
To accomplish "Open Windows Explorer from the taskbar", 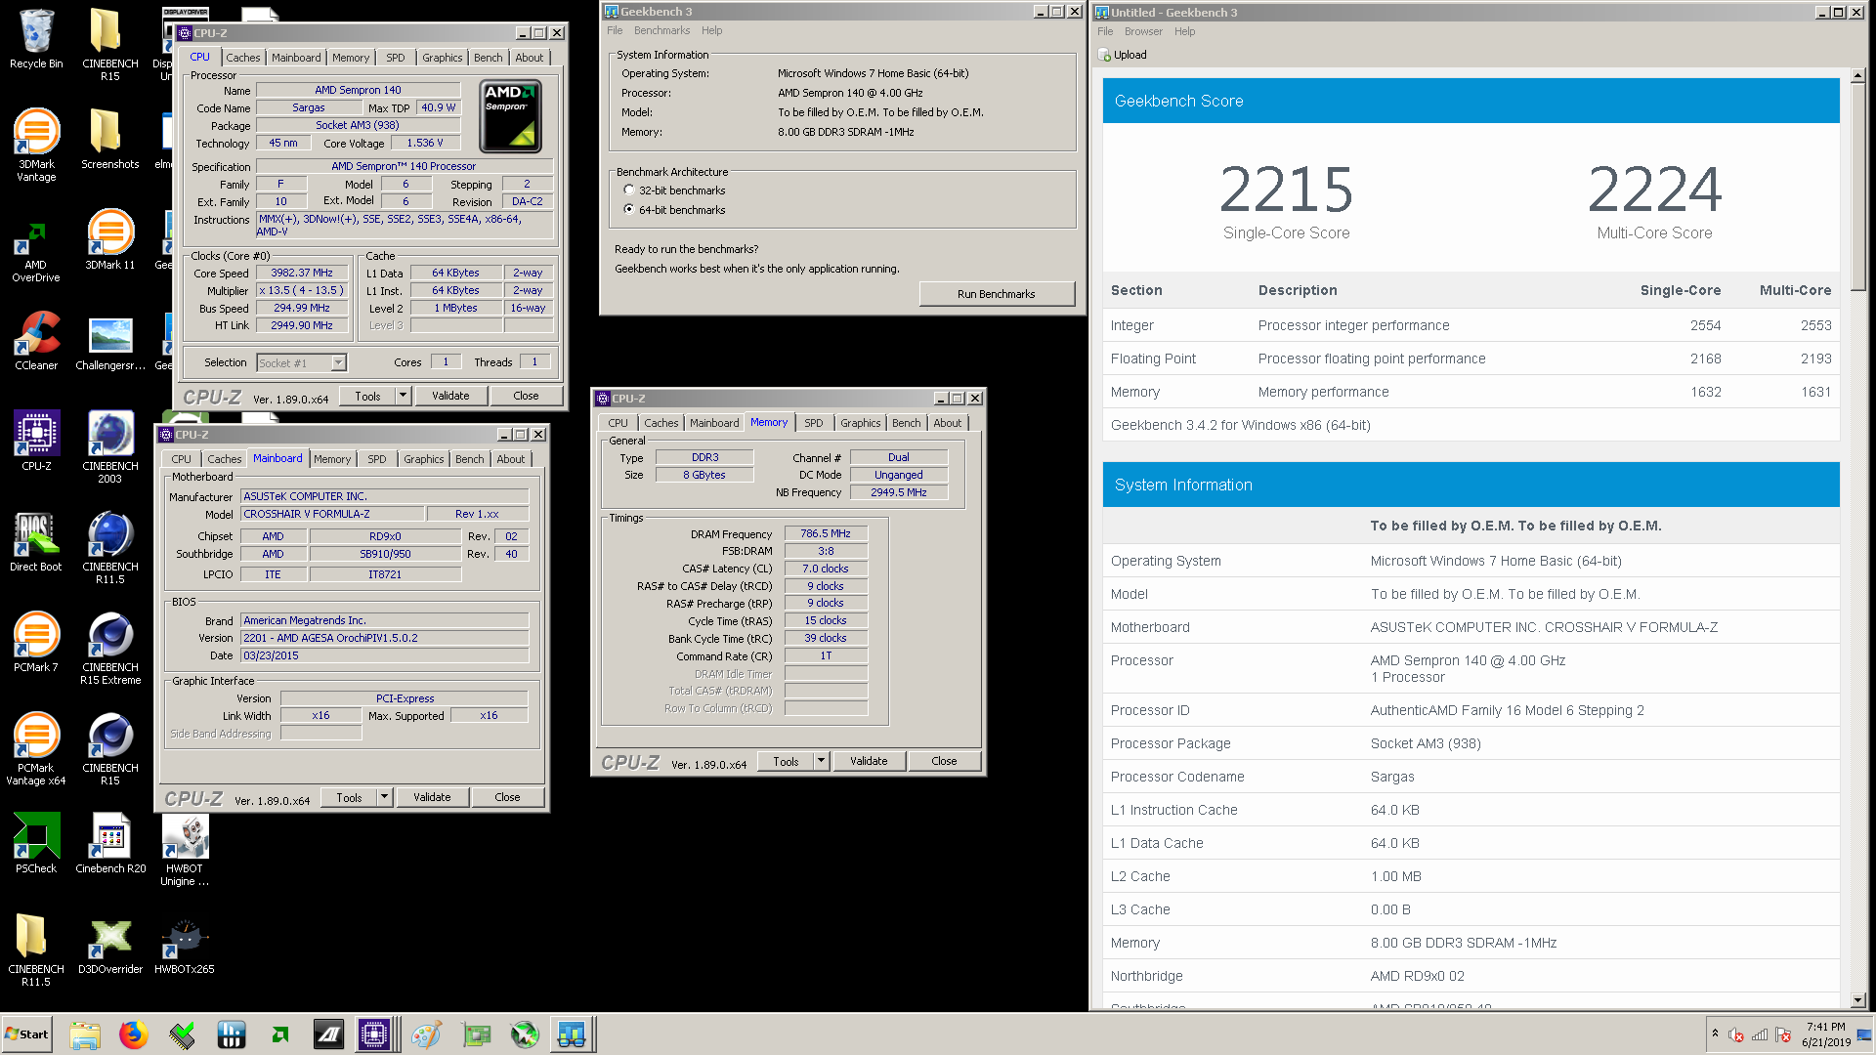I will pyautogui.click(x=85, y=1034).
